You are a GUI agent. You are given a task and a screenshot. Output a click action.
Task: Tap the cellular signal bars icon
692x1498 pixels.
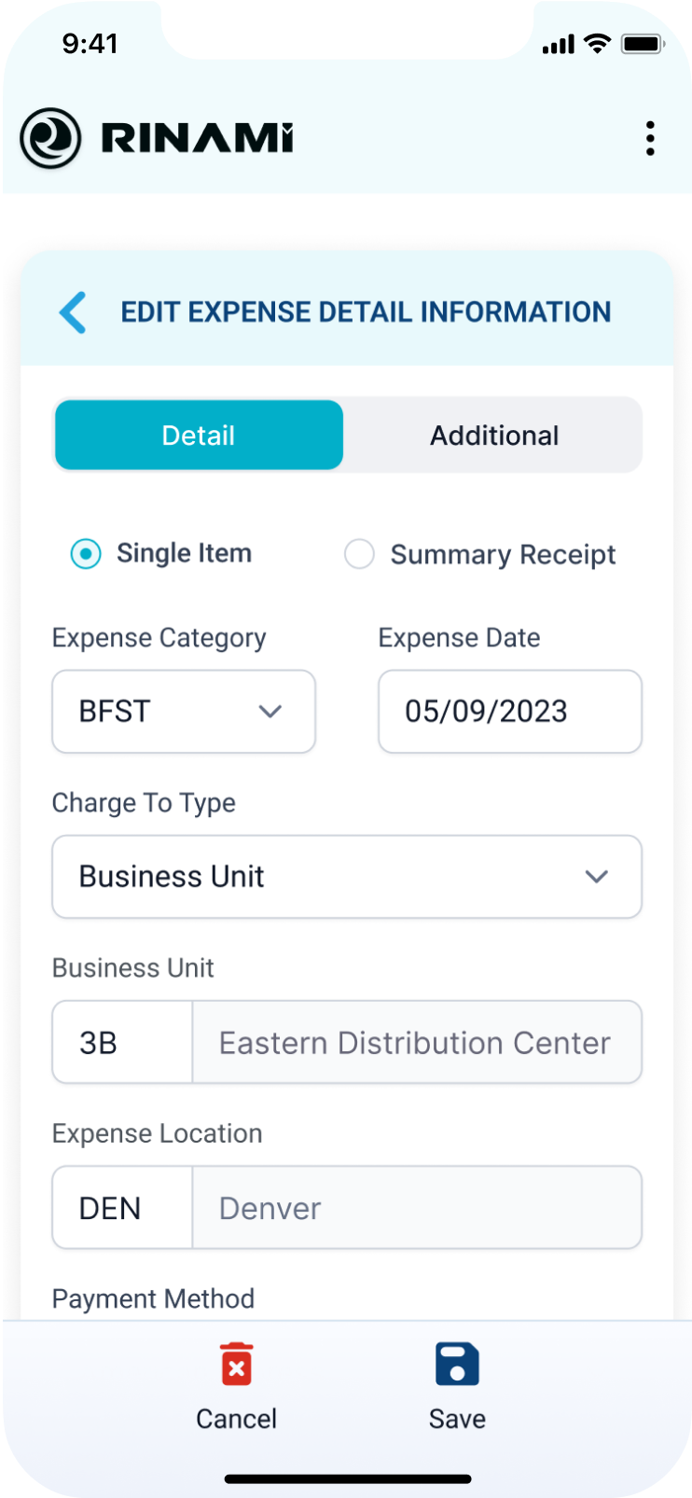(x=559, y=44)
